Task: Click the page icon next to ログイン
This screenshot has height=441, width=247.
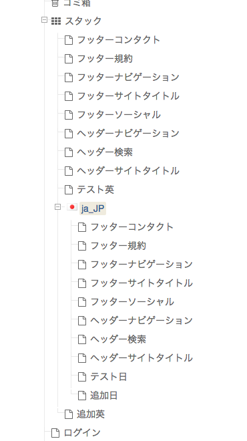Action: click(x=55, y=433)
